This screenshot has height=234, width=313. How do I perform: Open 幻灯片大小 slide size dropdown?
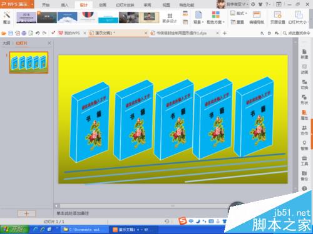[299, 17]
